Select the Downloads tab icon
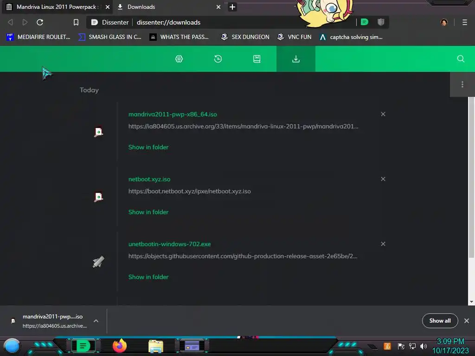475x356 pixels. [x=295, y=59]
